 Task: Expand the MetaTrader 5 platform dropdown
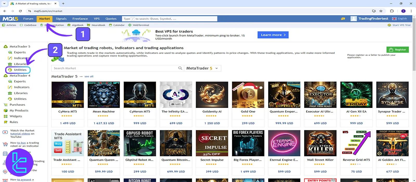point(203,68)
